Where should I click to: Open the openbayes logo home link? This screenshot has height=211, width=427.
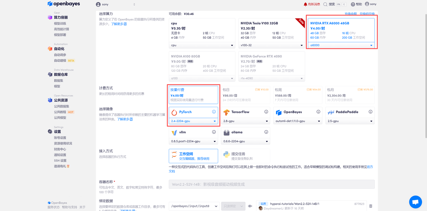click(63, 4)
